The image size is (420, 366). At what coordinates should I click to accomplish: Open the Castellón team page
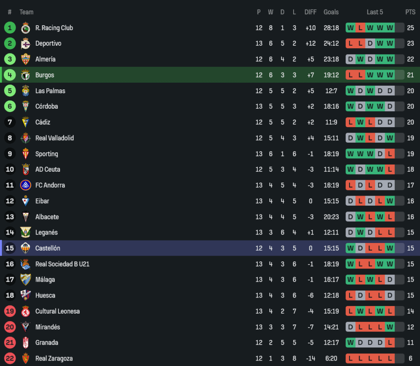[x=47, y=248]
